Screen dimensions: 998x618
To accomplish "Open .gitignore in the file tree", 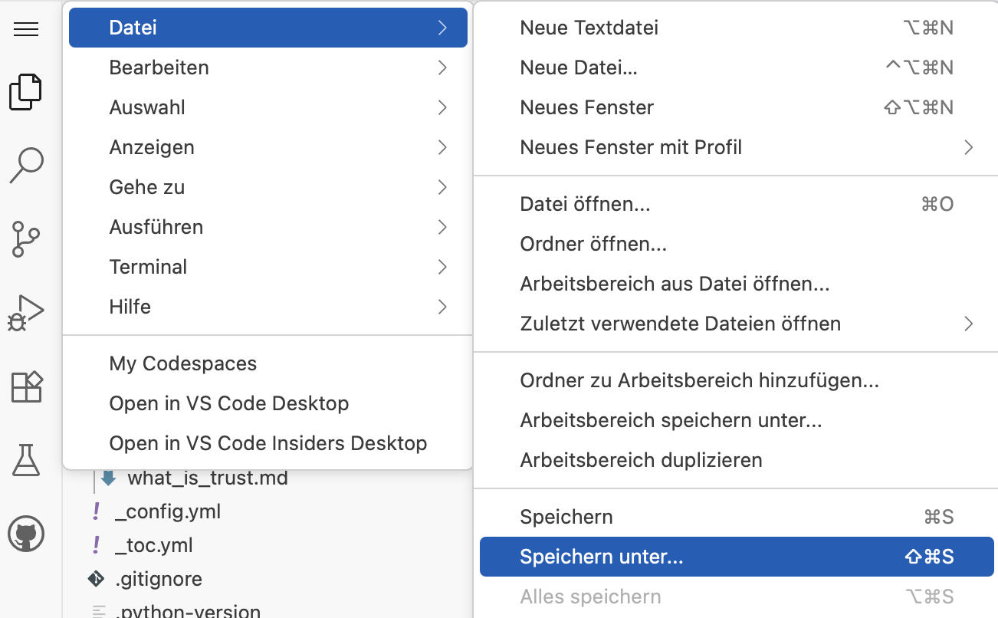I will (x=159, y=579).
